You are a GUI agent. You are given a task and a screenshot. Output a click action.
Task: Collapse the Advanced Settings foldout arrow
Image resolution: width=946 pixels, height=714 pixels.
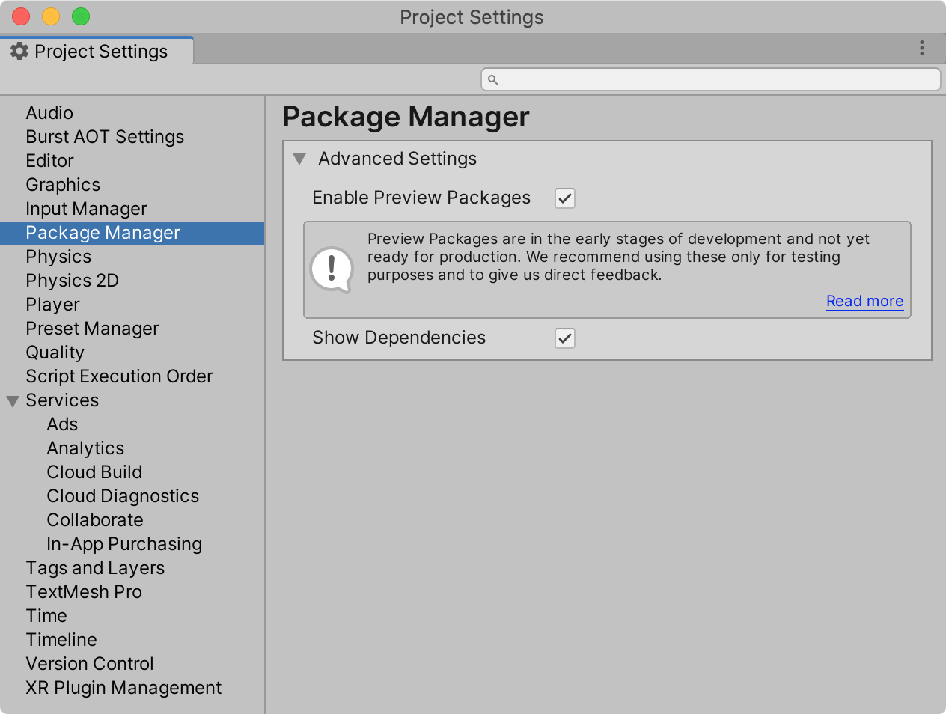pos(299,159)
